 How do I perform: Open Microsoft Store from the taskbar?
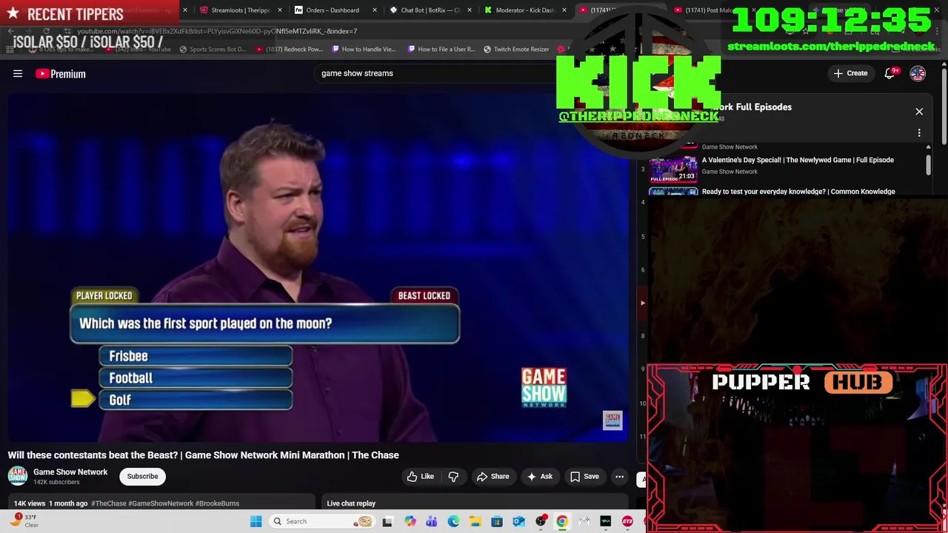497,521
